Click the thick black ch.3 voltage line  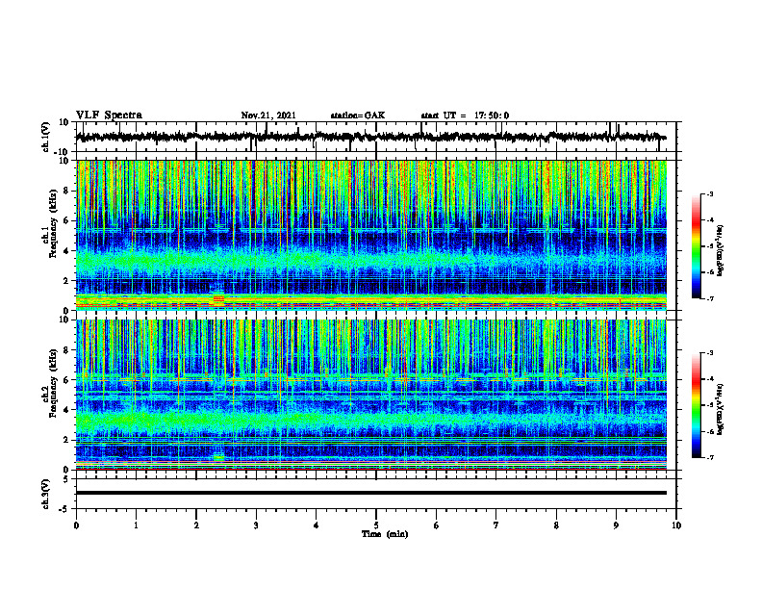[370, 493]
